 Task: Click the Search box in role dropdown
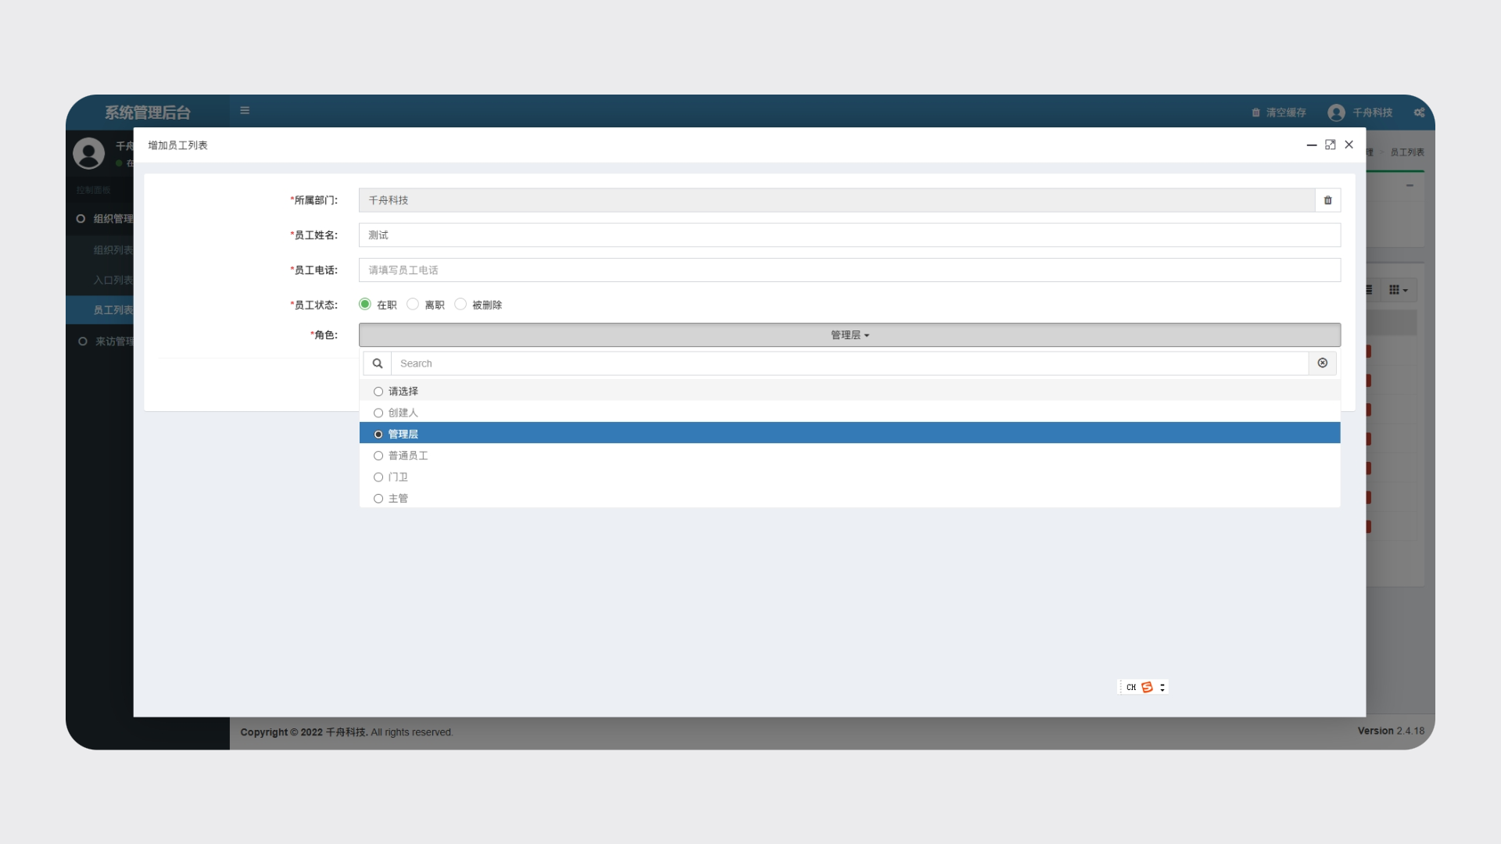tap(849, 363)
